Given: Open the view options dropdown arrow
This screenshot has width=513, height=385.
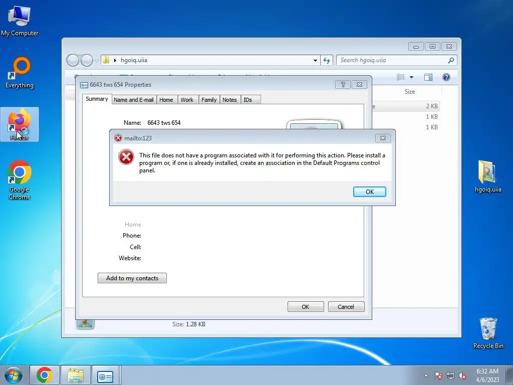Looking at the screenshot, I should click(x=412, y=77).
